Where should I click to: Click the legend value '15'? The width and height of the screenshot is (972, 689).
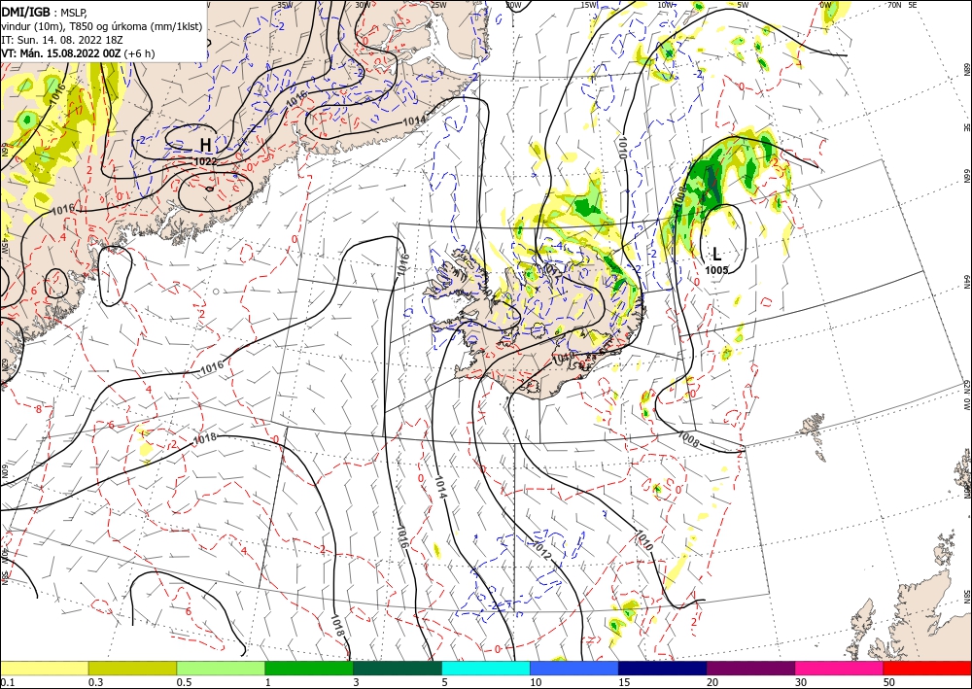coord(624,682)
